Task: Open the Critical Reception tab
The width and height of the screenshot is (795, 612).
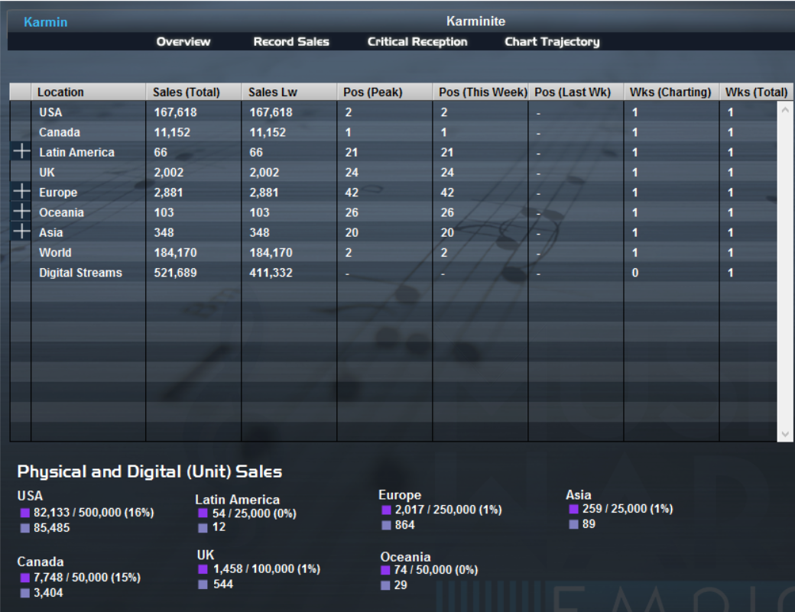Action: point(417,41)
